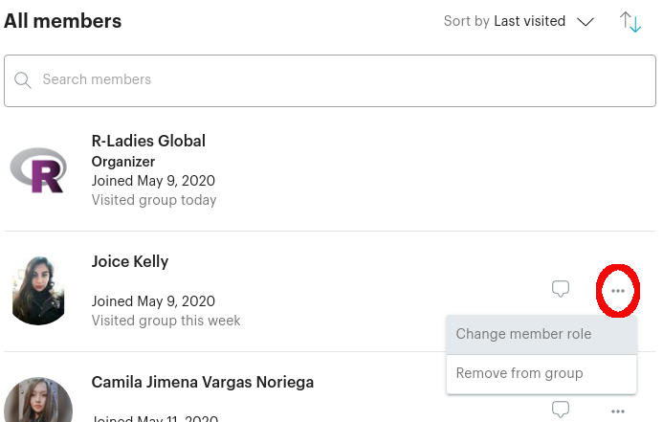
Task: Message Camila via chat bubble icon
Action: tap(561, 409)
